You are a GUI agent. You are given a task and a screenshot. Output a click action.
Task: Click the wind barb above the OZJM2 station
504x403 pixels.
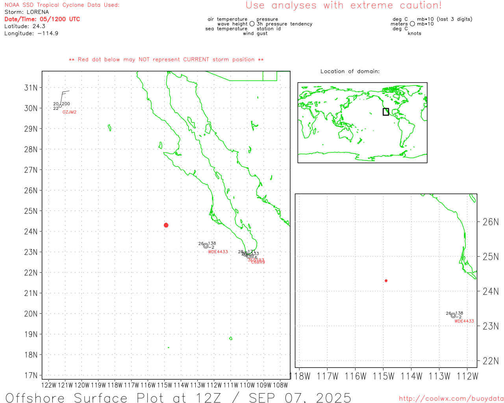(65, 97)
